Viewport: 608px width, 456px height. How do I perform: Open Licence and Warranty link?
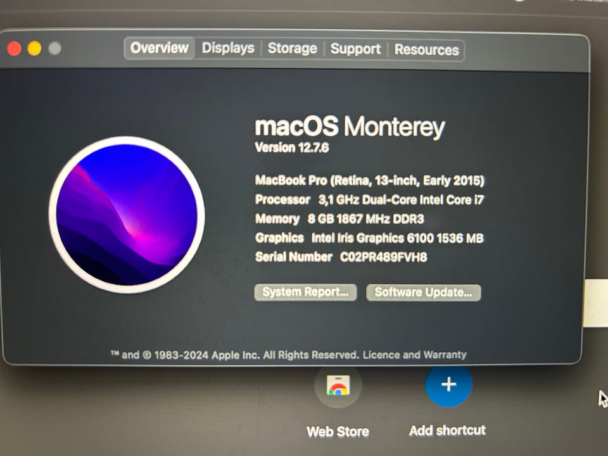pos(414,355)
